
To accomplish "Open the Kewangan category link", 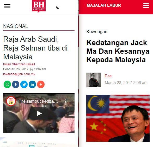I will point(97,32).
